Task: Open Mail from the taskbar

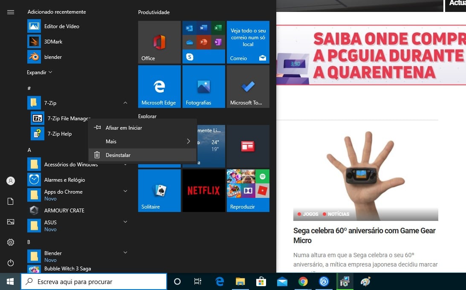Action: click(x=282, y=281)
